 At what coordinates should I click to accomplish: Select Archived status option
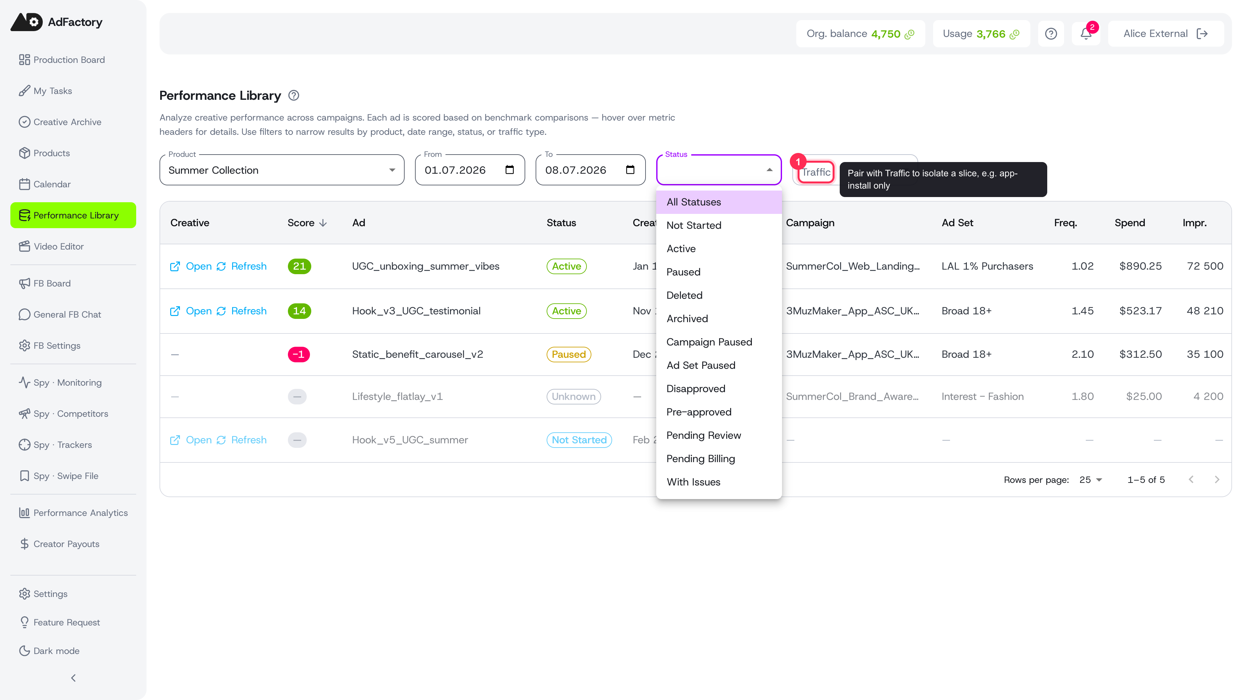[x=719, y=319]
